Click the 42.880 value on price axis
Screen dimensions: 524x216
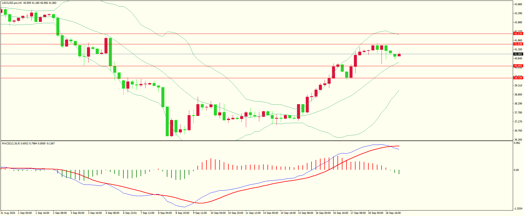point(518,22)
